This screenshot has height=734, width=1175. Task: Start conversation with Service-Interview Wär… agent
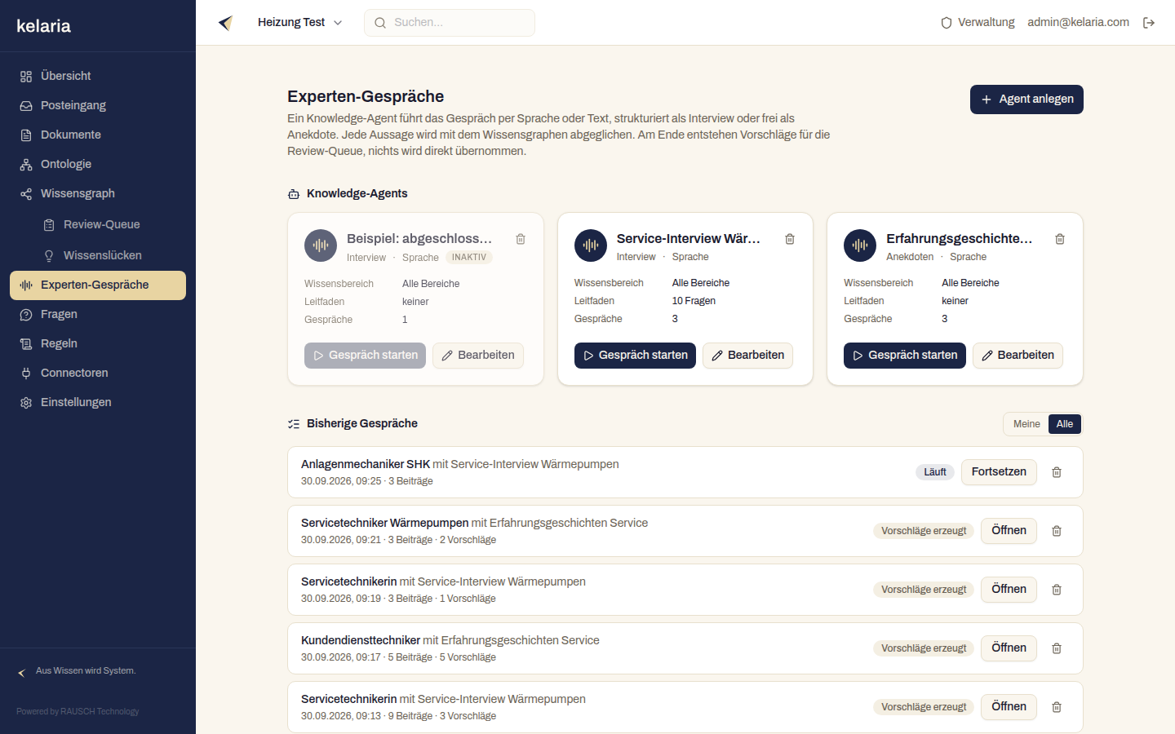click(635, 356)
